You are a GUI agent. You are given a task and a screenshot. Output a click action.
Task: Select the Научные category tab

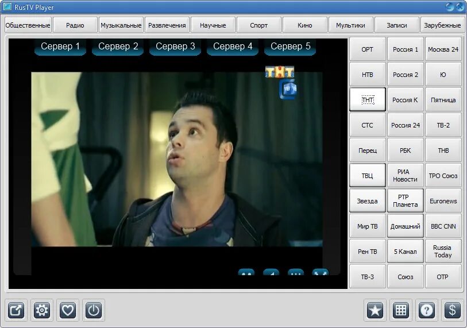click(213, 25)
